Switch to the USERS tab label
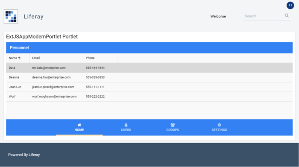Image resolution: width=299 pixels, height=167 pixels. 126,130
